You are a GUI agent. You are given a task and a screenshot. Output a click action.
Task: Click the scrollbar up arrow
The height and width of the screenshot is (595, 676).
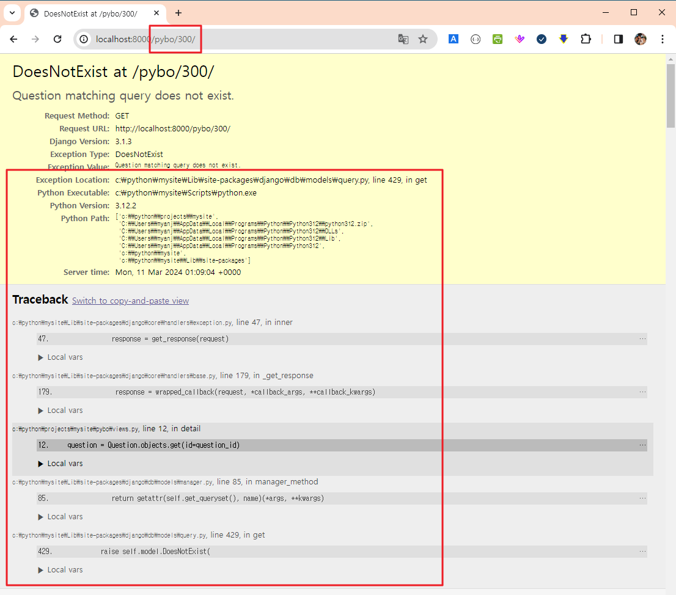click(670, 59)
